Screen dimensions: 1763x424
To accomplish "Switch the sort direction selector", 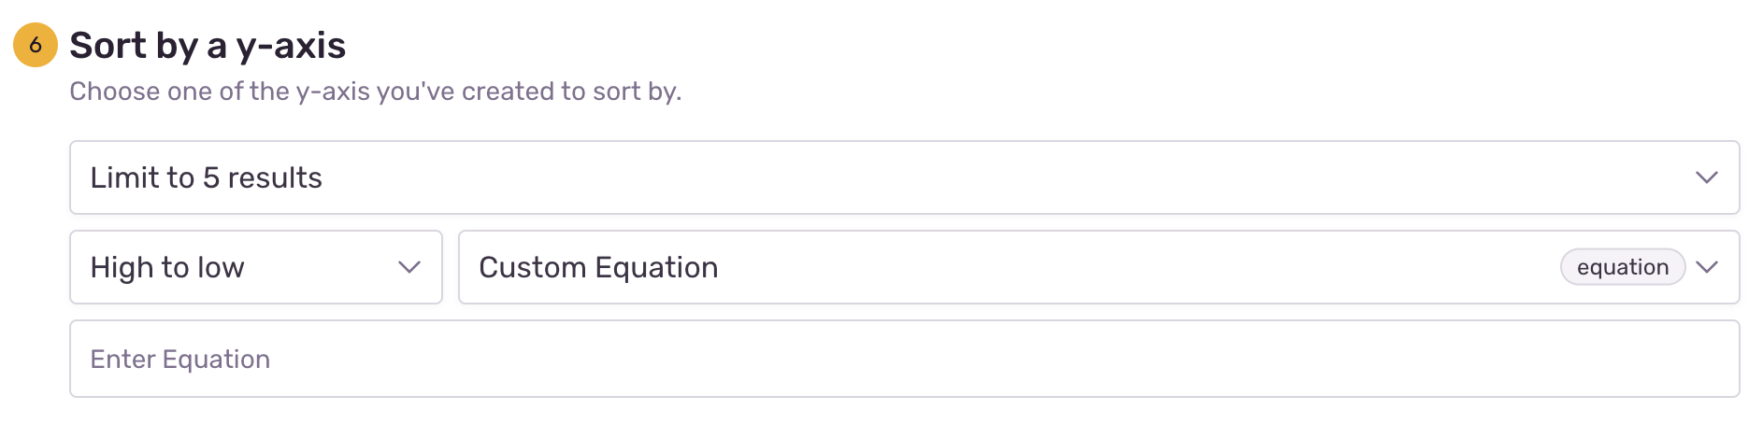I will click(255, 267).
